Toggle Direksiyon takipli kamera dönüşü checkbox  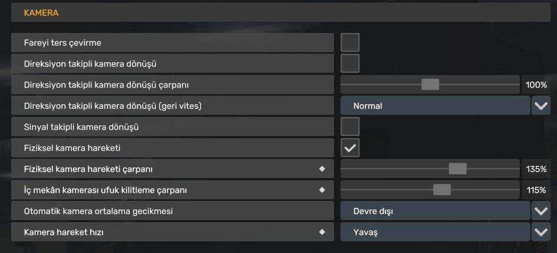point(350,64)
